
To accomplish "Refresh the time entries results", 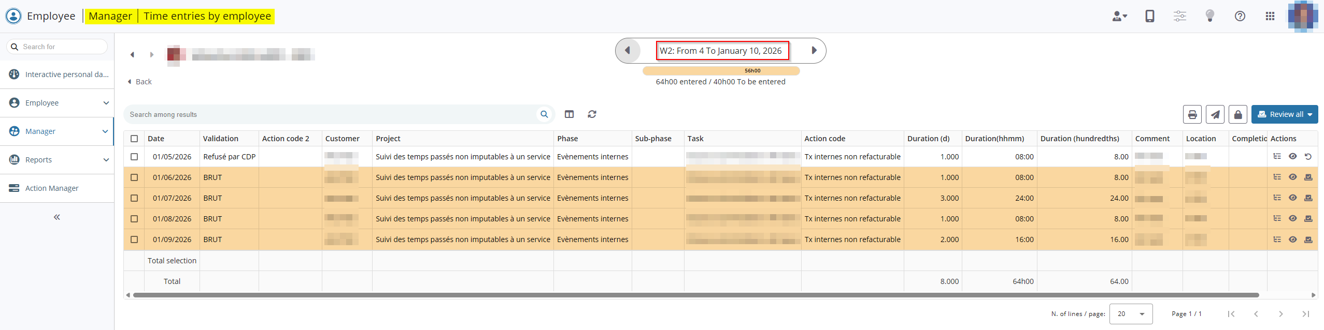I will 592,114.
